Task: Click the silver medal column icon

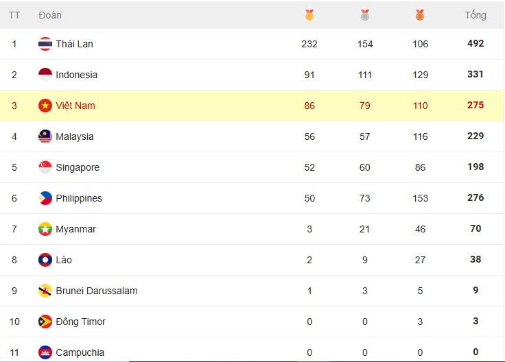Action: pos(365,14)
